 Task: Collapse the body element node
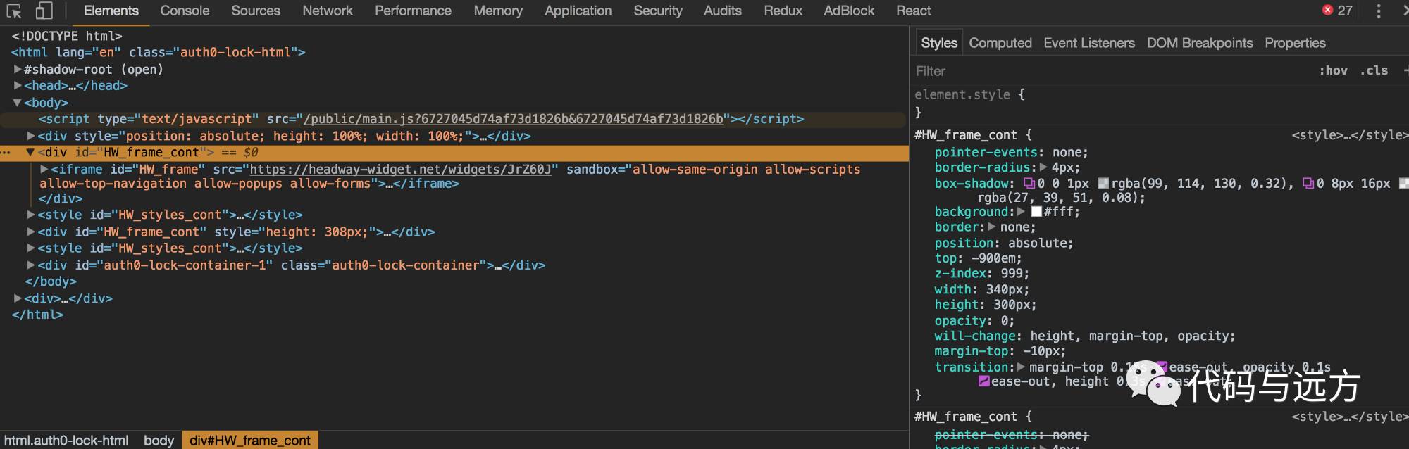point(18,103)
